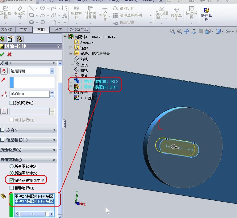
Task: Toggle 自动选择(O) checkbox
Action: point(11,188)
